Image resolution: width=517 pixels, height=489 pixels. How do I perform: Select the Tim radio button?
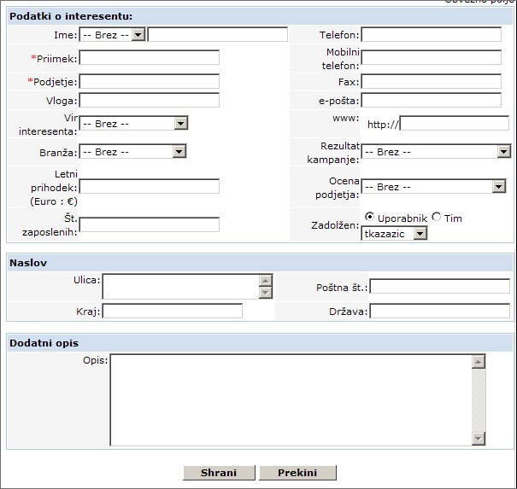point(437,218)
